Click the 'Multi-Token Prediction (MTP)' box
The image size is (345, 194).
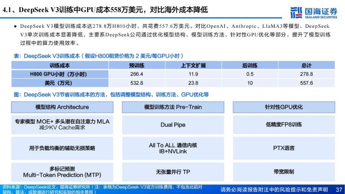(62, 172)
